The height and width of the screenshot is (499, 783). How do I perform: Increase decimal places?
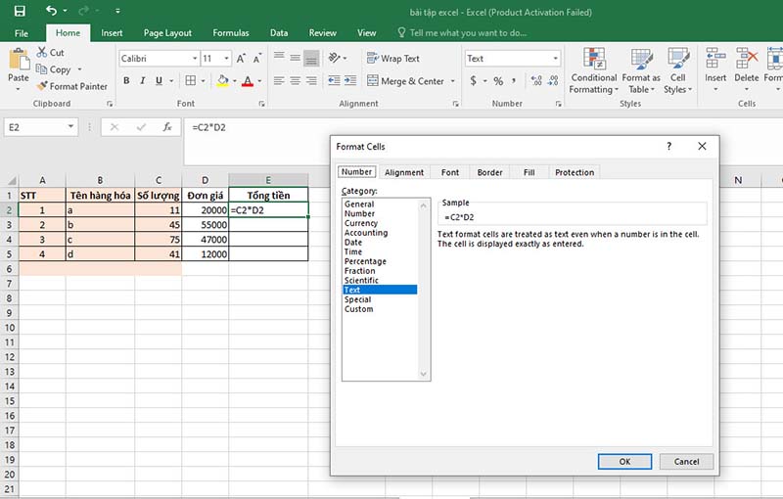point(536,80)
